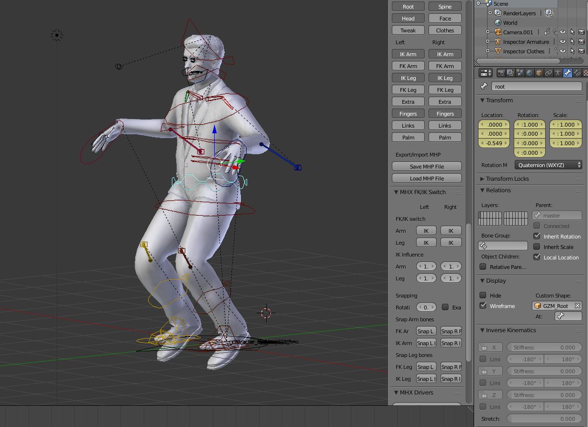Viewport: 588px width, 427px height.
Task: Adjust the IK Stretch slider
Action: tap(544, 418)
